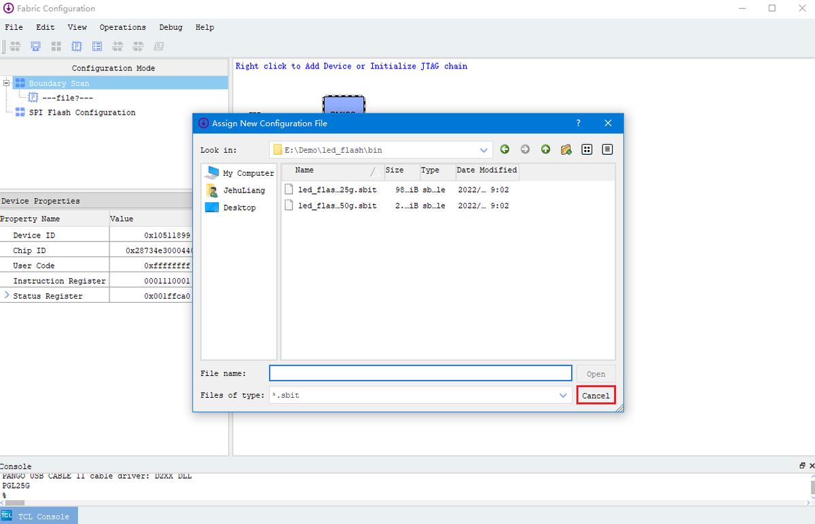The height and width of the screenshot is (524, 815).
Task: Click the PGL25G line in the console
Action: (x=16, y=486)
